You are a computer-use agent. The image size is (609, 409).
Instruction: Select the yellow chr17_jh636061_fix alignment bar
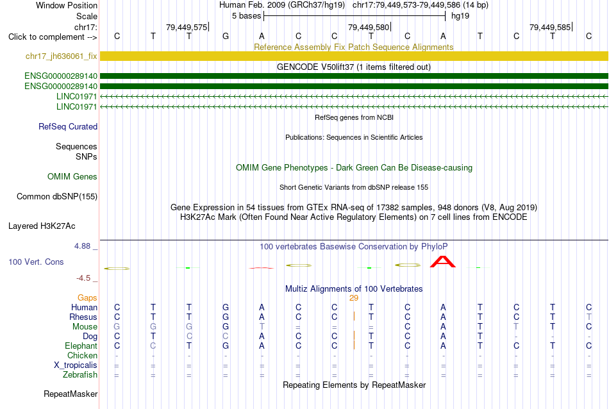(354, 56)
